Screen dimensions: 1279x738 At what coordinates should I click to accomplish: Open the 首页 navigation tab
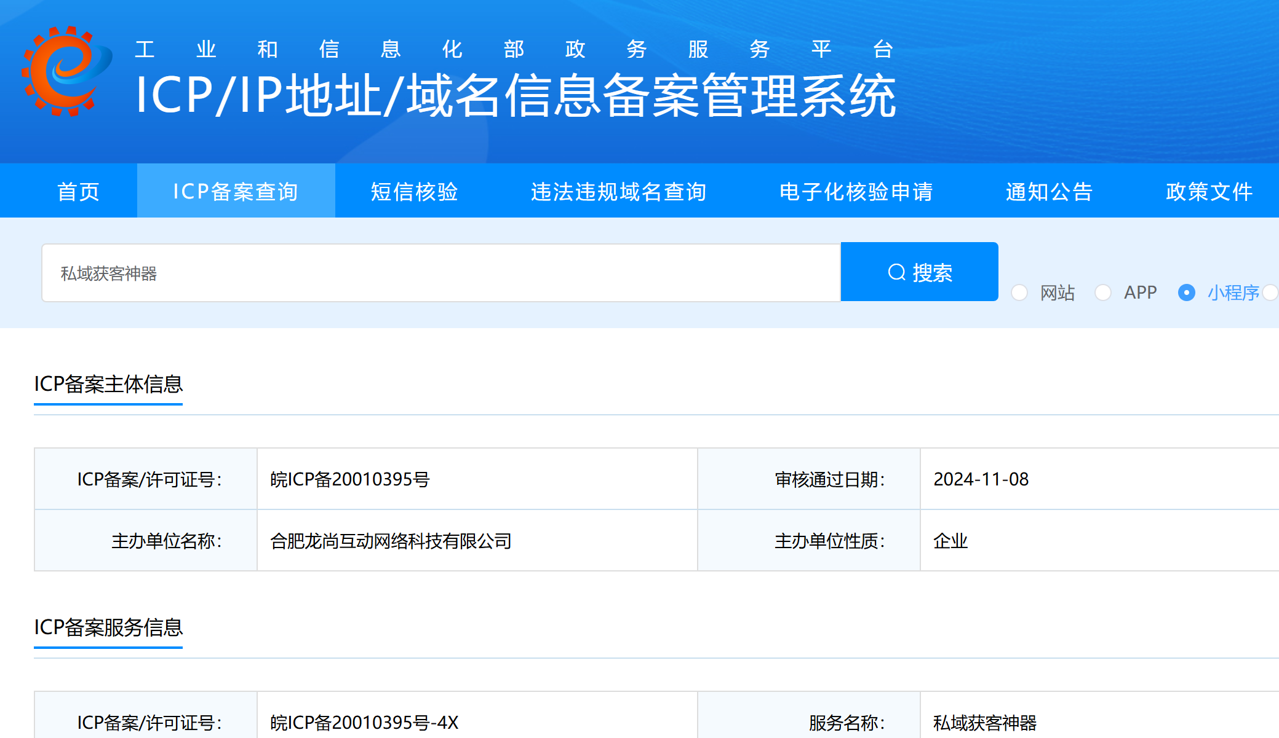coord(78,191)
